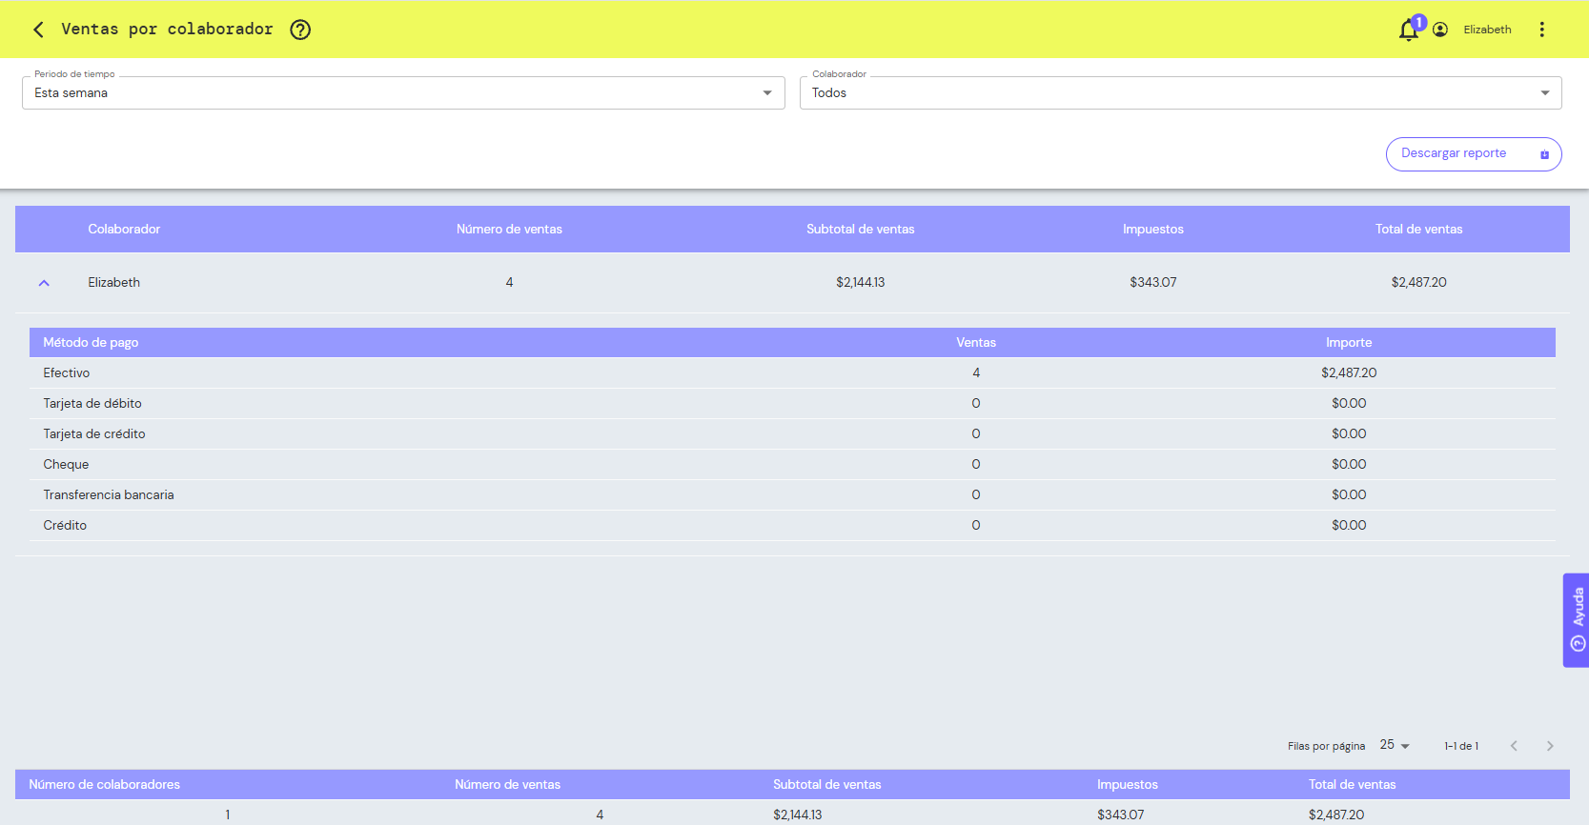Open help question mark icon beside title
Viewport: 1589px width, 825px height.
300,30
